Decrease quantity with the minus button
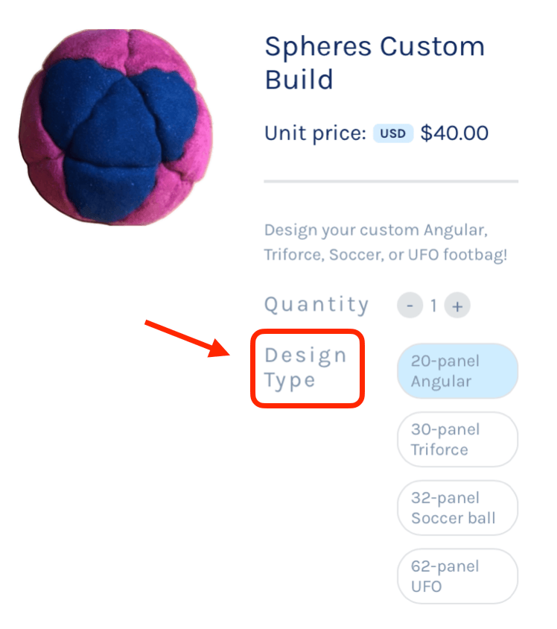Screen dimensions: 557x629 (410, 306)
